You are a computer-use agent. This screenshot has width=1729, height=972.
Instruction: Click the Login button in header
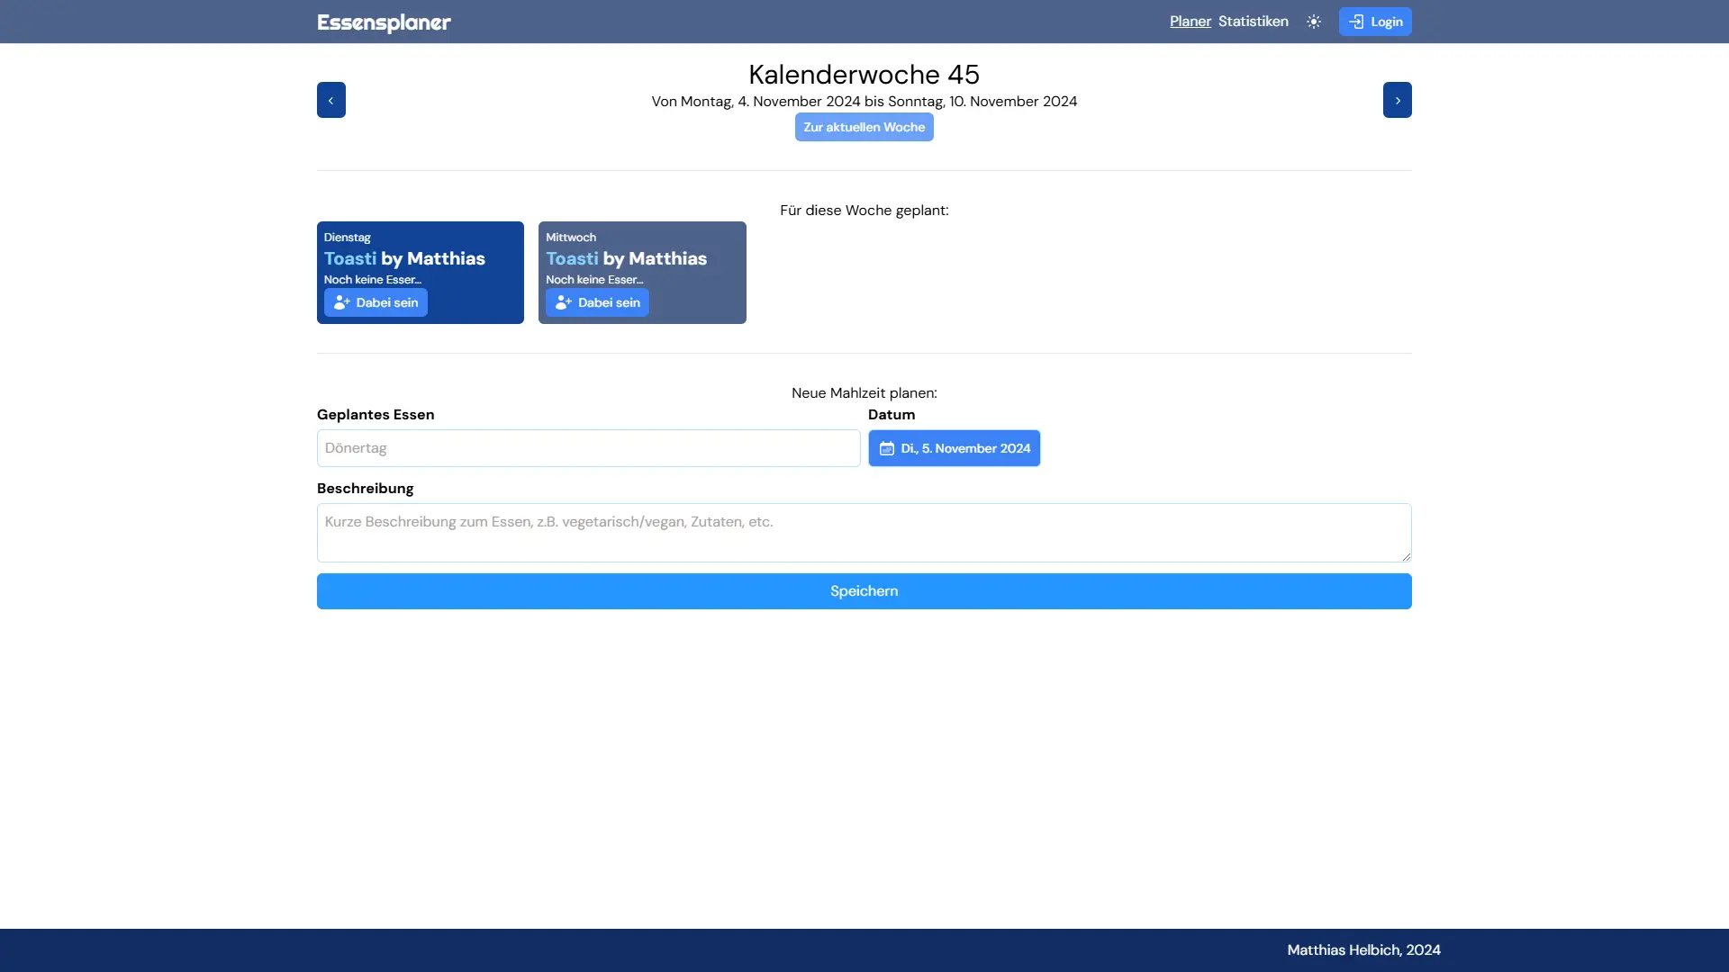1375,22
